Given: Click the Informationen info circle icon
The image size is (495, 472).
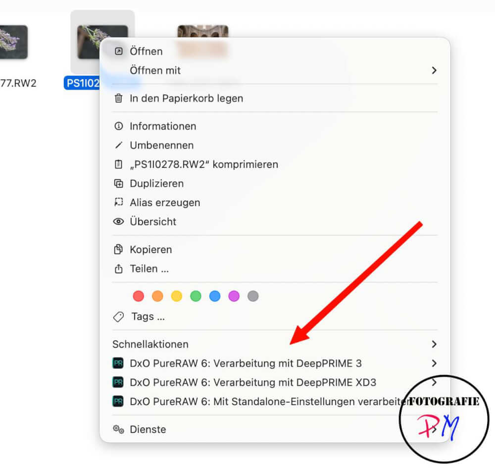Looking at the screenshot, I should (118, 126).
